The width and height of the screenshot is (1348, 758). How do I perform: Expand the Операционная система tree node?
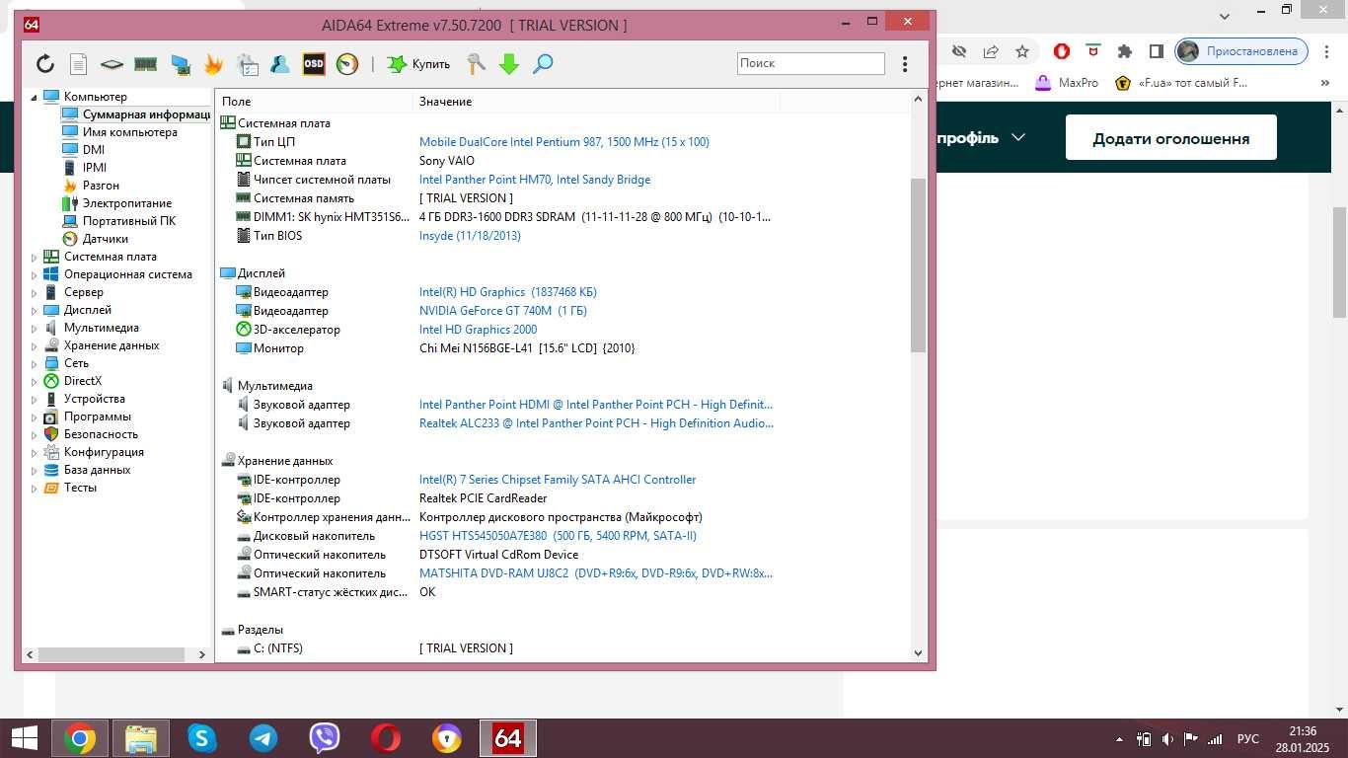pyautogui.click(x=34, y=274)
